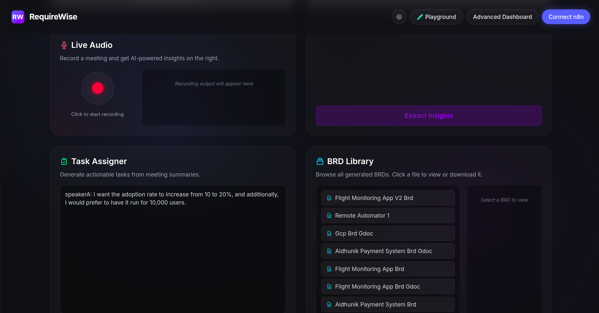Click file icon of Flight Monitoring App V2 Brd
The height and width of the screenshot is (313, 599).
(x=329, y=198)
